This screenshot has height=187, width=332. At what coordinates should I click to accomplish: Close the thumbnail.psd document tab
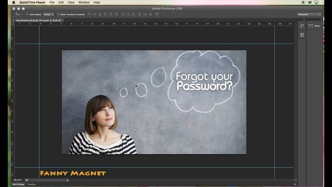point(14,20)
